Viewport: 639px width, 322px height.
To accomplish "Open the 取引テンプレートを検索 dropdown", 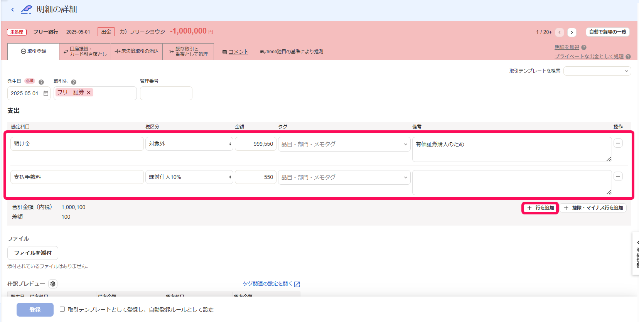I will click(x=597, y=71).
